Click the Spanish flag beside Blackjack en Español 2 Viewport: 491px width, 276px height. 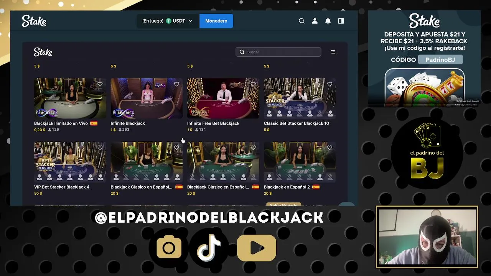pyautogui.click(x=316, y=187)
